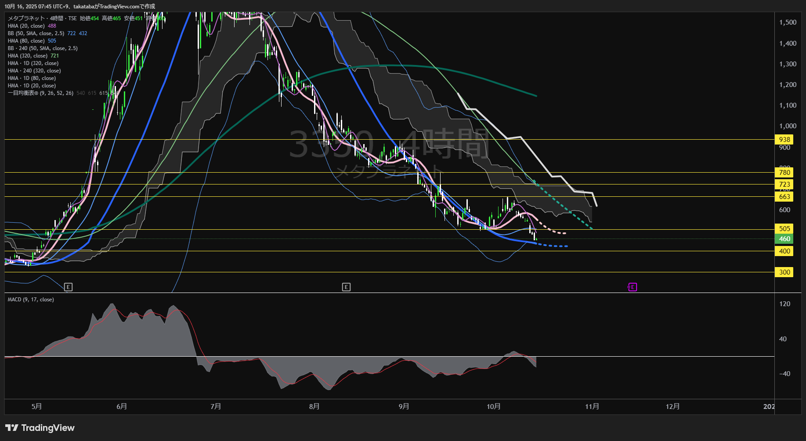Click the yellow 780 price level label
Viewport: 806px width, 441px height.
[x=784, y=173]
